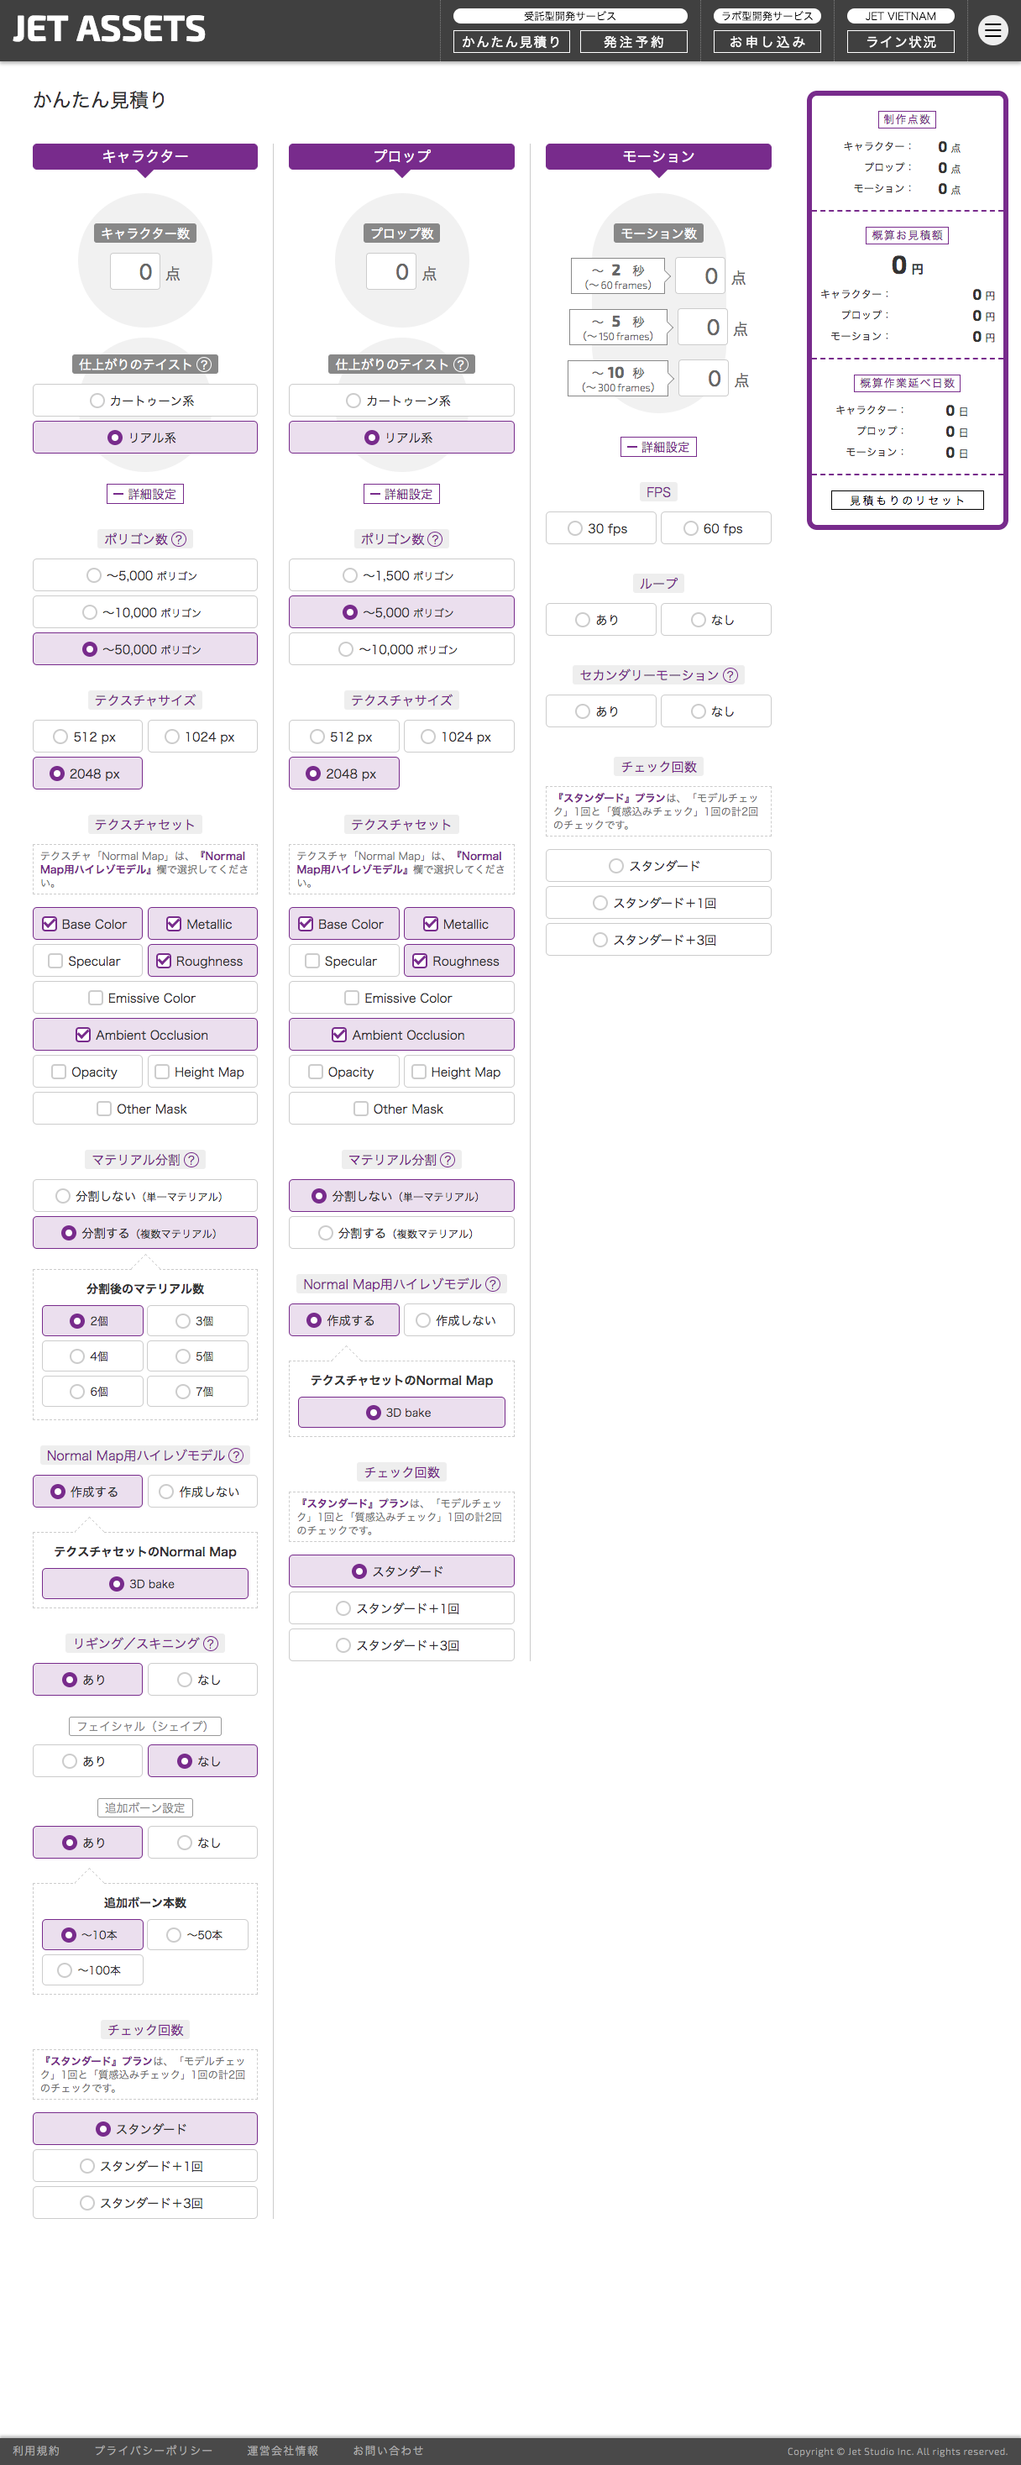Image resolution: width=1021 pixels, height=2465 pixels.
Task: Open かんたん見積り in top navigation
Action: click(x=511, y=42)
